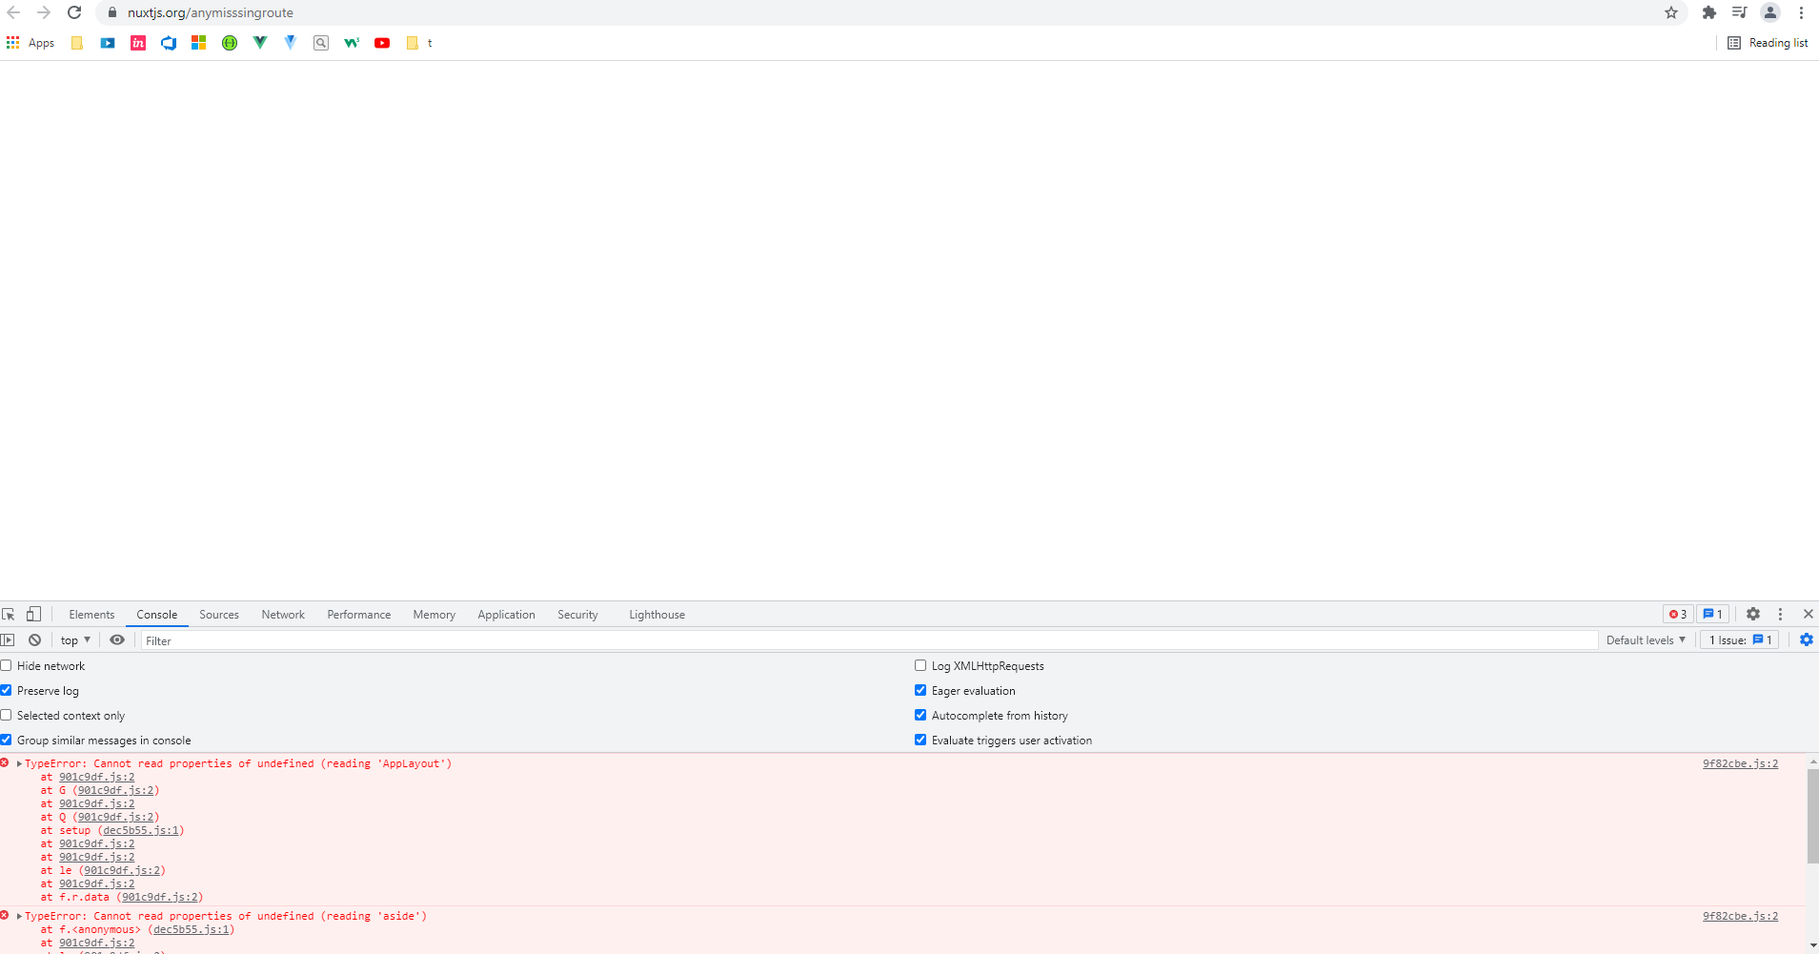Open DevTools settings gear

tap(1753, 615)
